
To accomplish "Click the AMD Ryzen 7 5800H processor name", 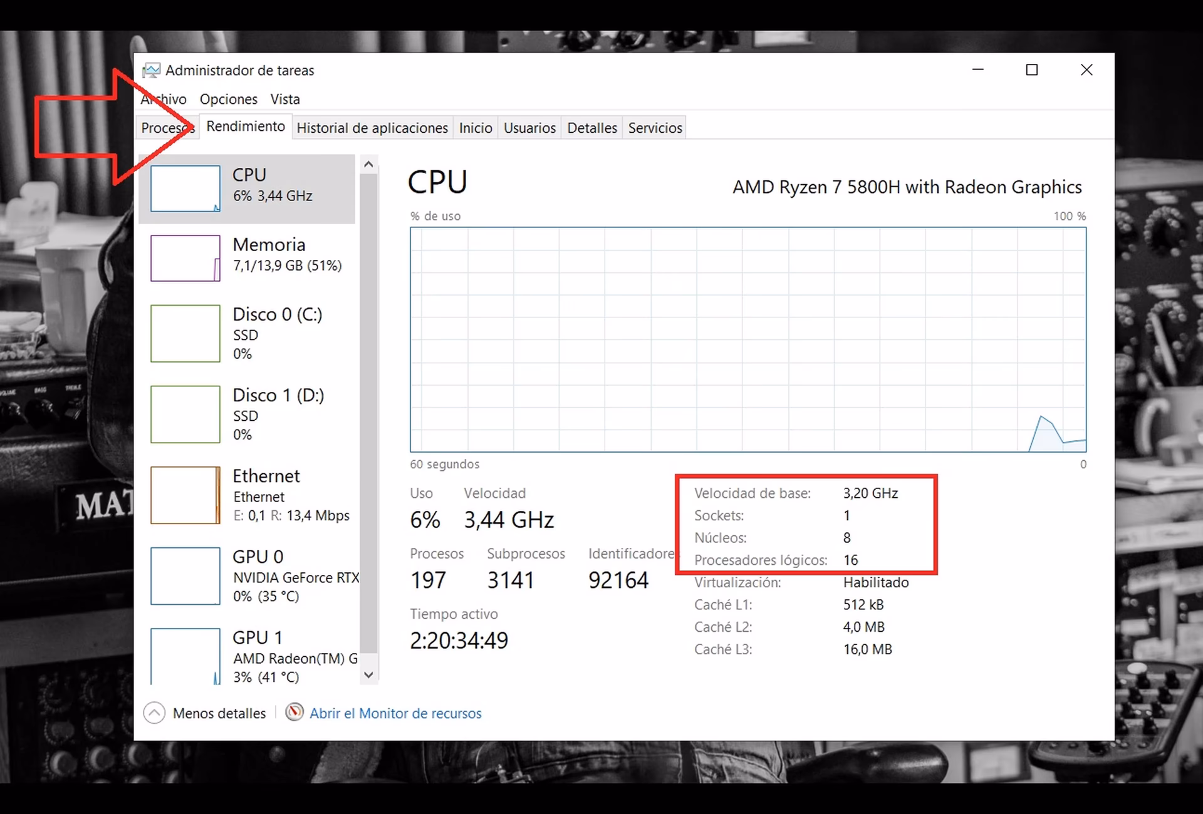I will tap(907, 187).
